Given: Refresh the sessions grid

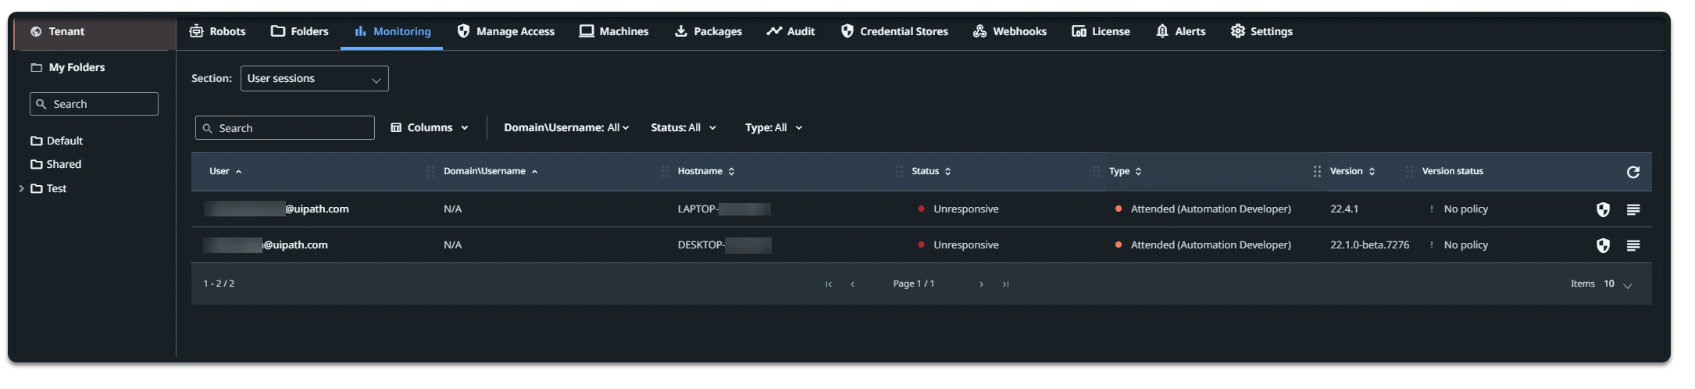Looking at the screenshot, I should [x=1633, y=172].
